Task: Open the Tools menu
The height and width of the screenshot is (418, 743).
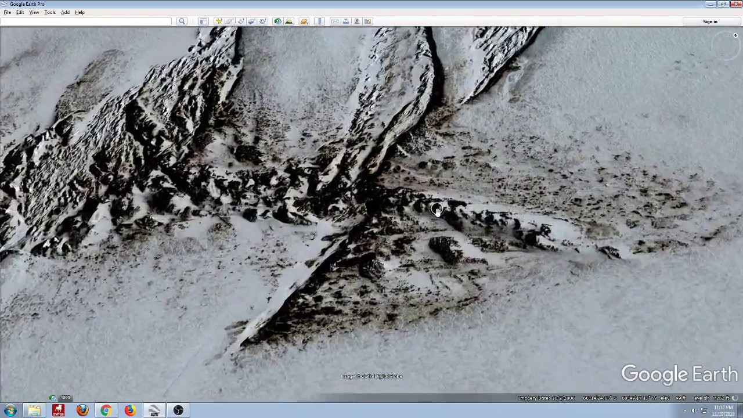Action: coord(50,12)
